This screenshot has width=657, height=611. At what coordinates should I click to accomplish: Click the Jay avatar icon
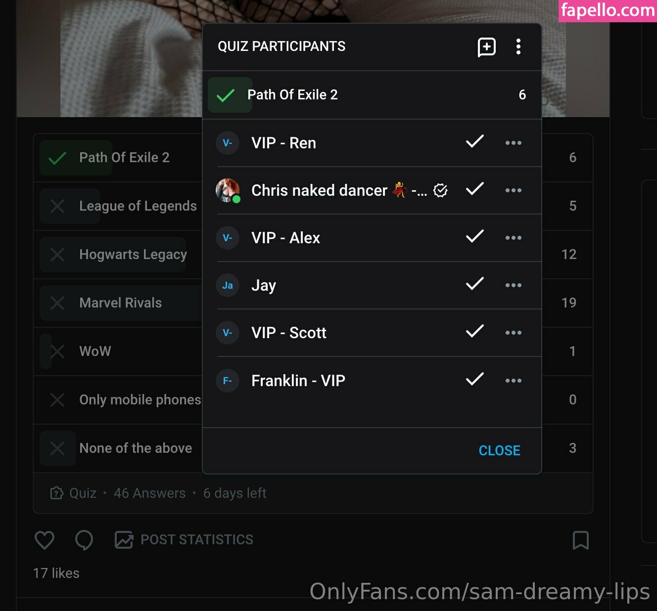click(228, 285)
